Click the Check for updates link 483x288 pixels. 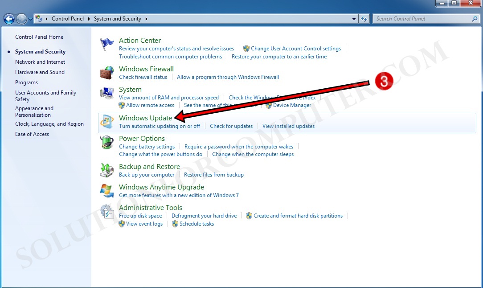pos(231,126)
